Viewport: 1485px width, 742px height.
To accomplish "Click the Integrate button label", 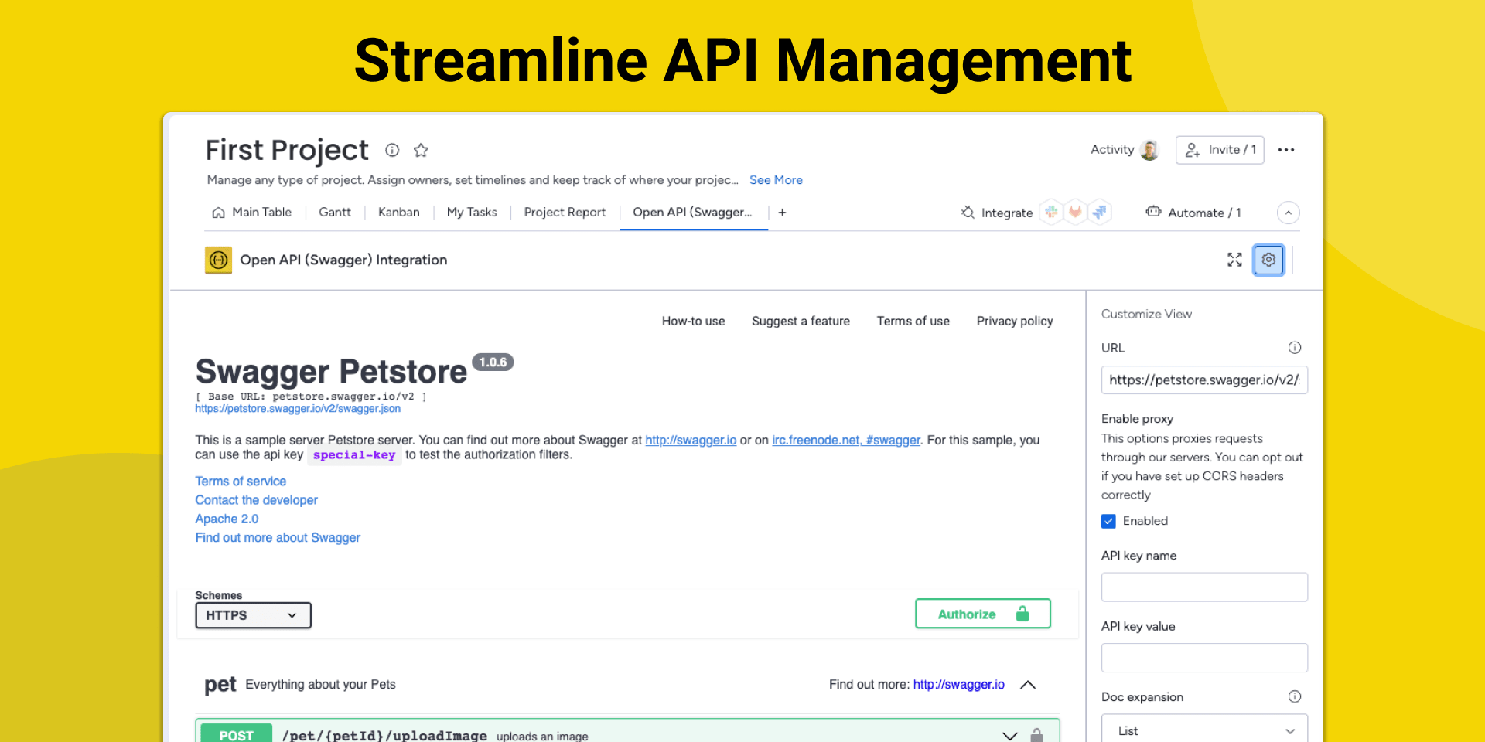I will (x=1007, y=213).
